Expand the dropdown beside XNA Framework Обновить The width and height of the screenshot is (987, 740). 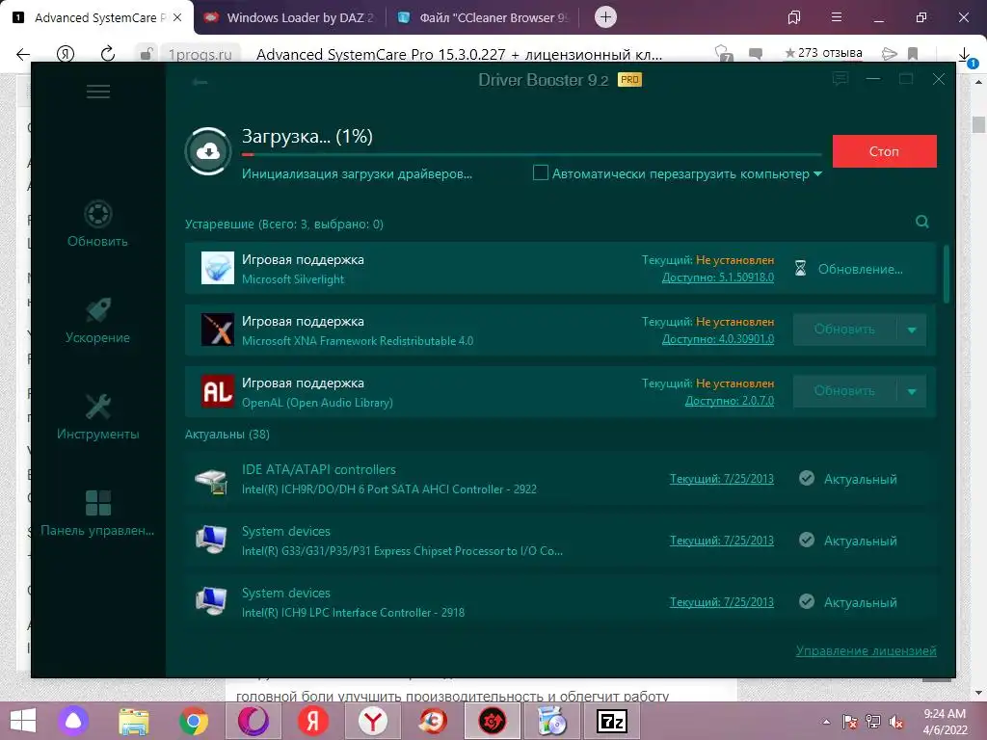pos(912,330)
